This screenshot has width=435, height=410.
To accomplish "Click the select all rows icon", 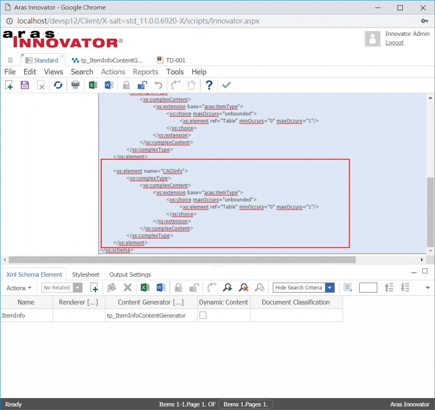I will tap(347, 287).
